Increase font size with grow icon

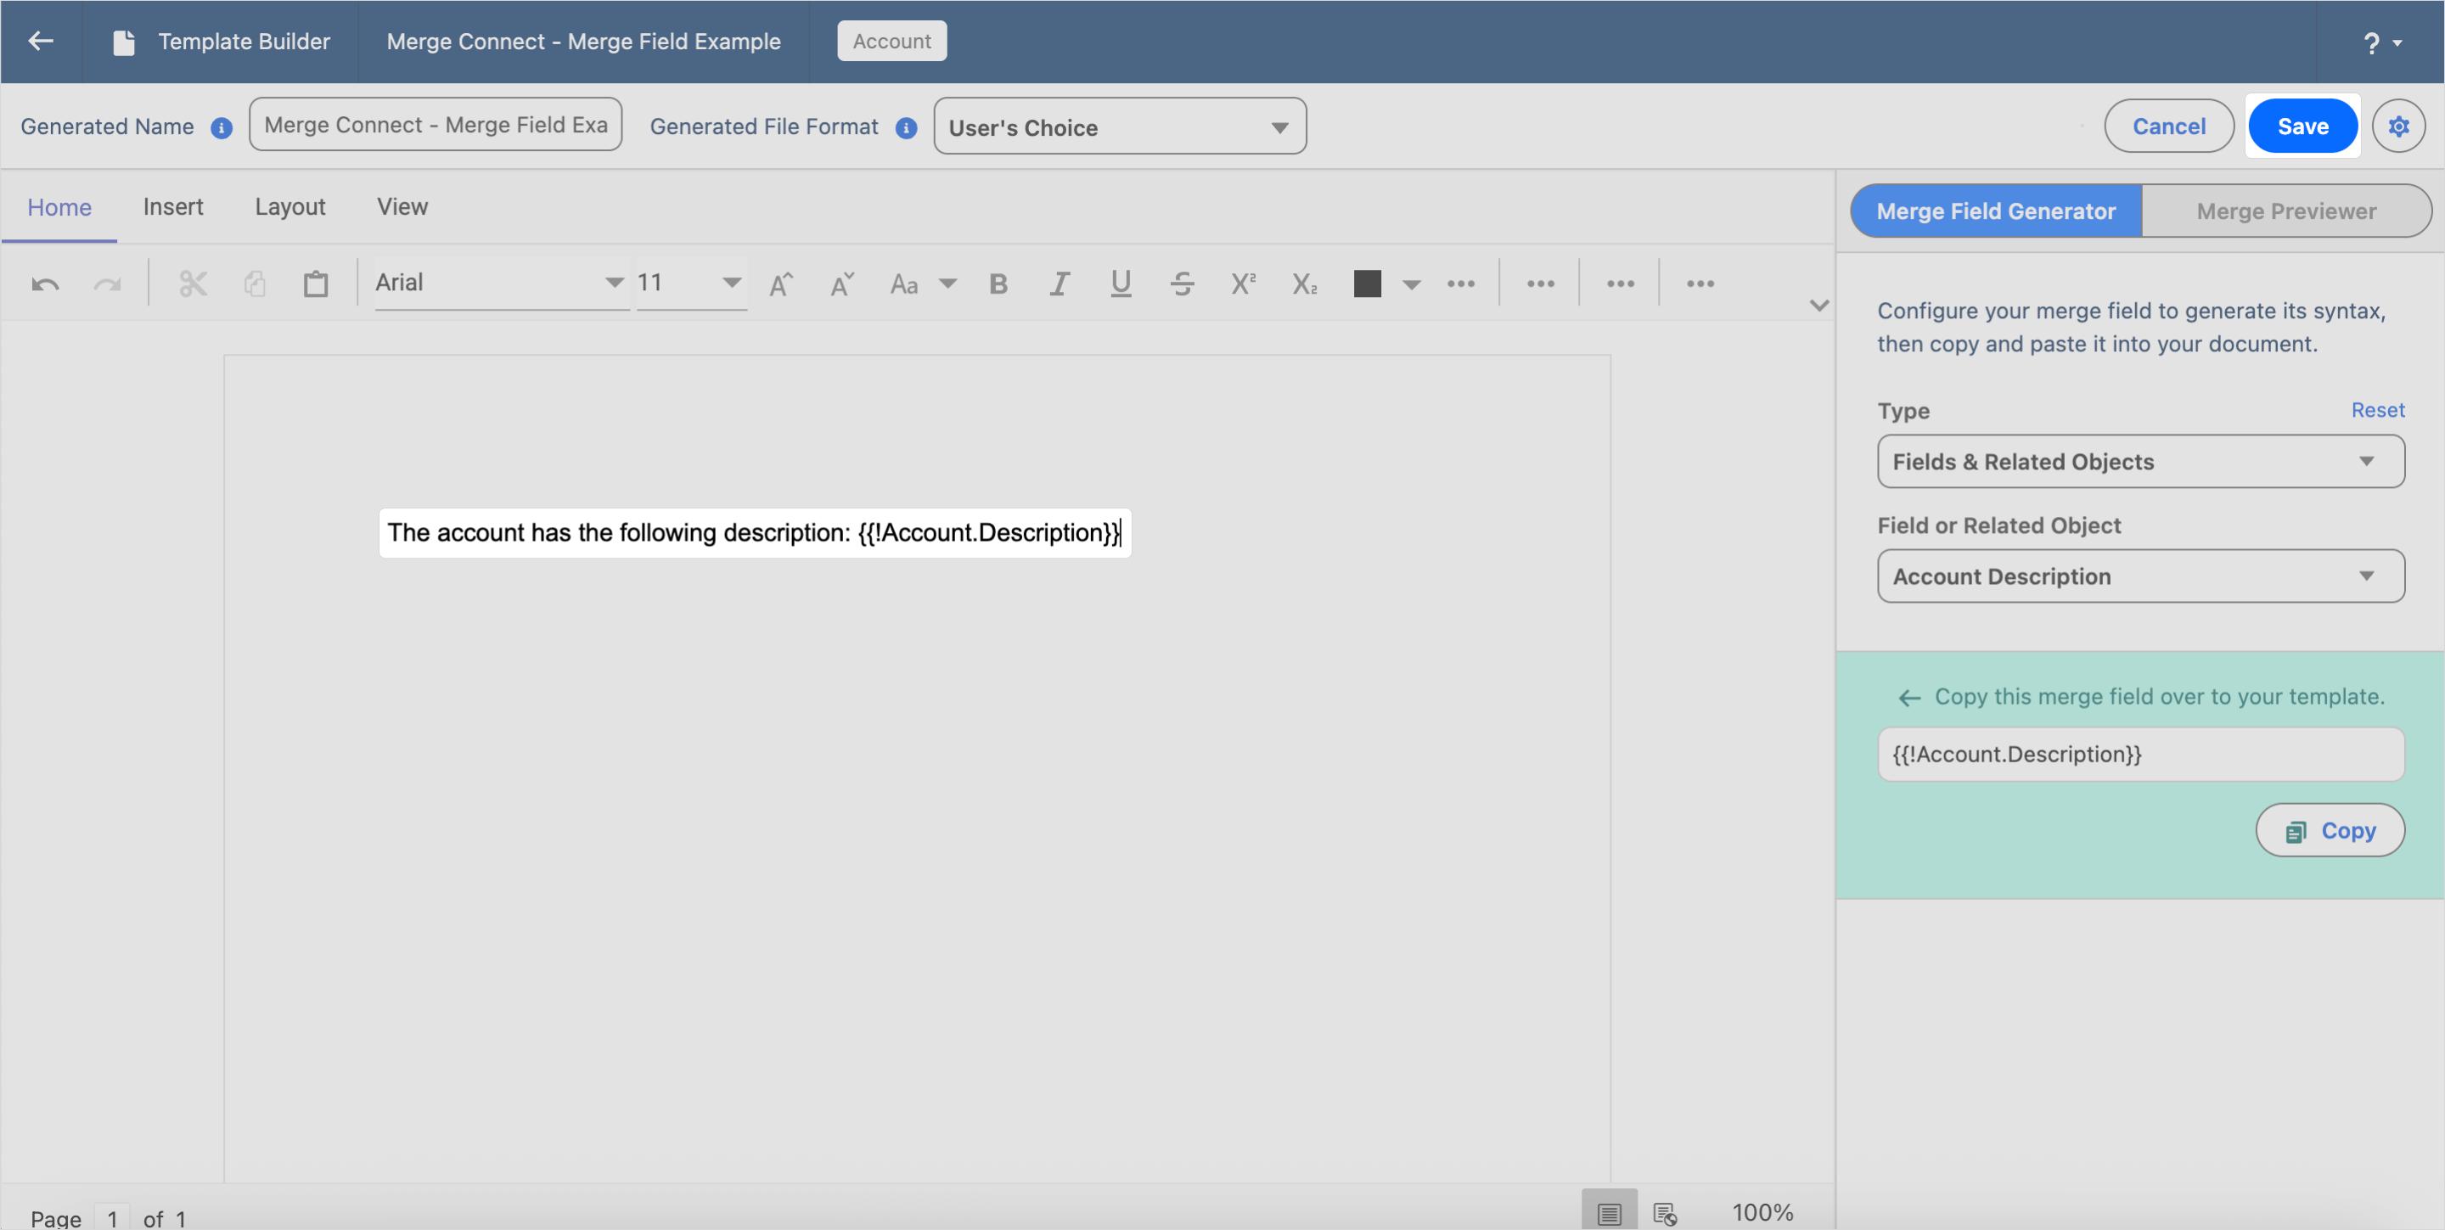tap(780, 283)
